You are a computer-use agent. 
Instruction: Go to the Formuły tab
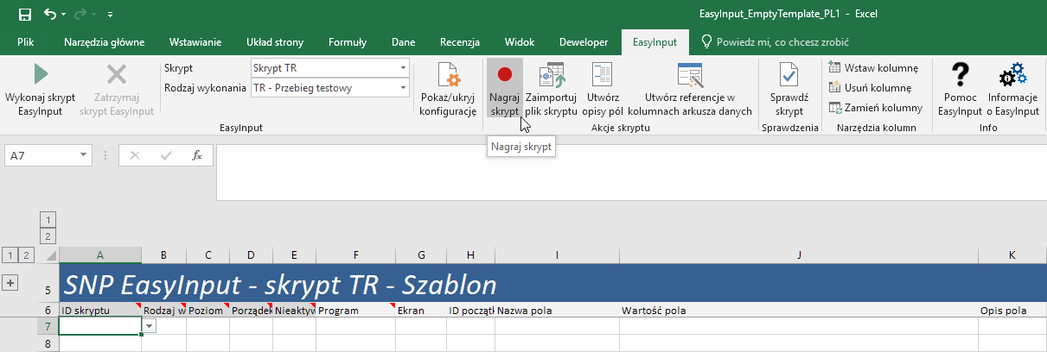[x=348, y=41]
